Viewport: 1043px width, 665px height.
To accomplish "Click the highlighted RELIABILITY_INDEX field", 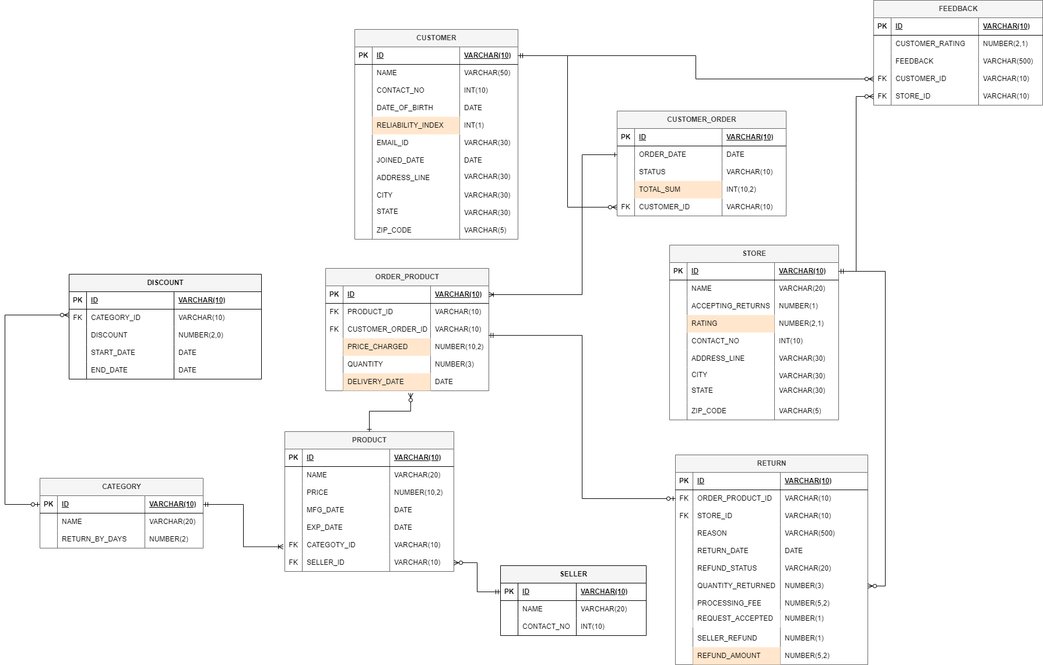I will coord(416,125).
